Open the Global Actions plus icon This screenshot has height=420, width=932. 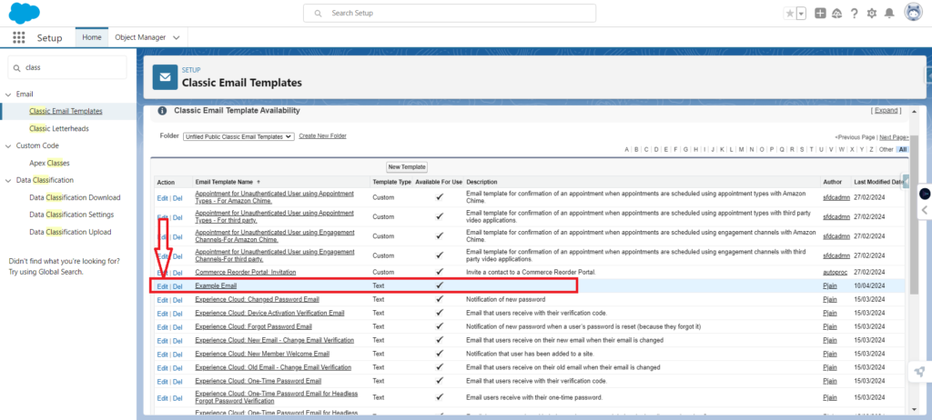click(x=821, y=14)
